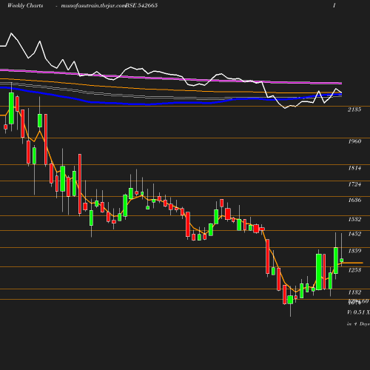Click the munafasutra website label
The image size is (370, 370).
pos(93,5)
